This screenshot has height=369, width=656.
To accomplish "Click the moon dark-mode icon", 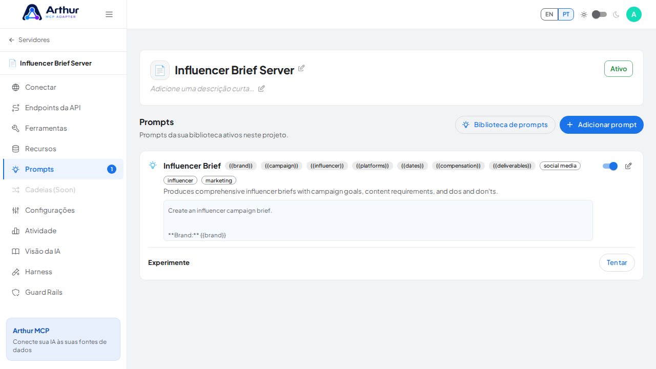I will [x=616, y=14].
